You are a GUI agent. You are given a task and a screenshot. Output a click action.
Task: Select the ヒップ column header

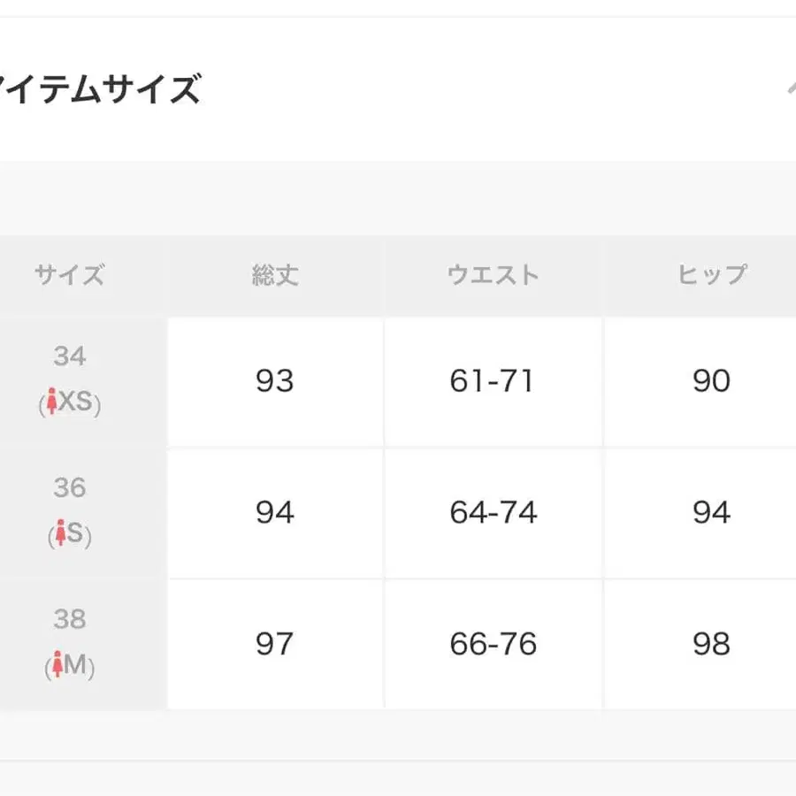click(711, 275)
